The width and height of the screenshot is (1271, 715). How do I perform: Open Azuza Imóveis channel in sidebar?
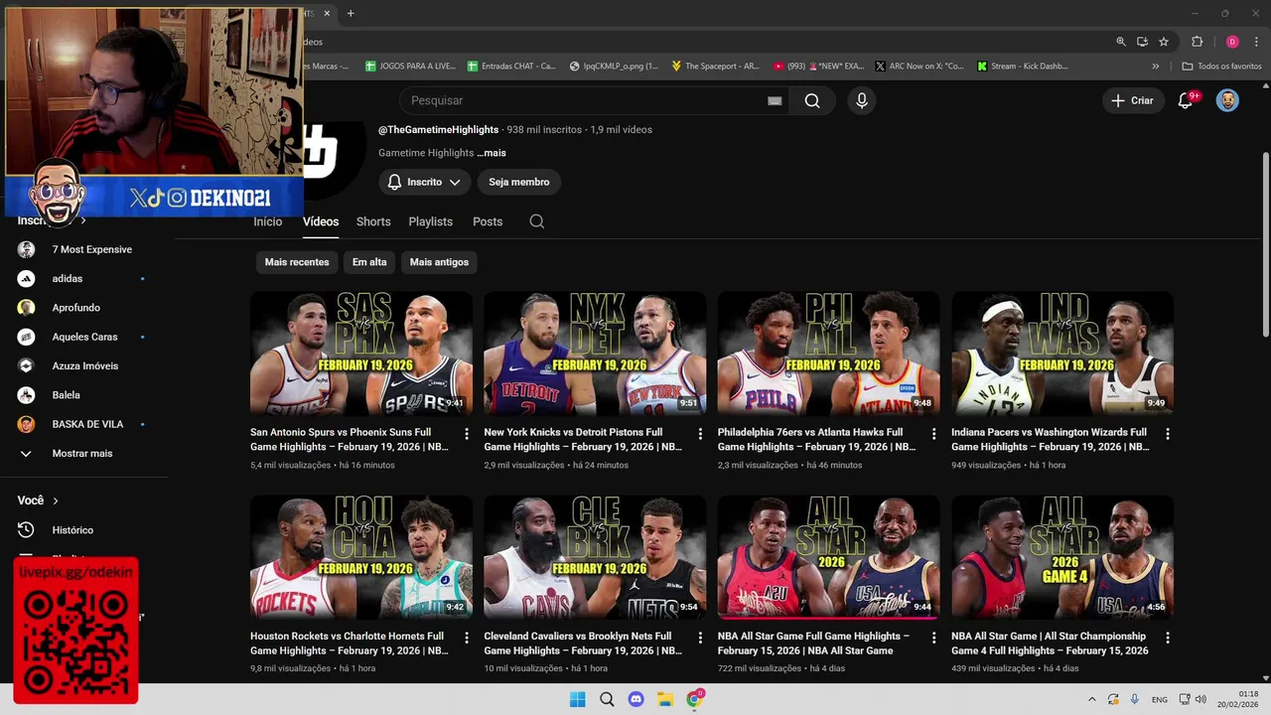[x=87, y=366]
